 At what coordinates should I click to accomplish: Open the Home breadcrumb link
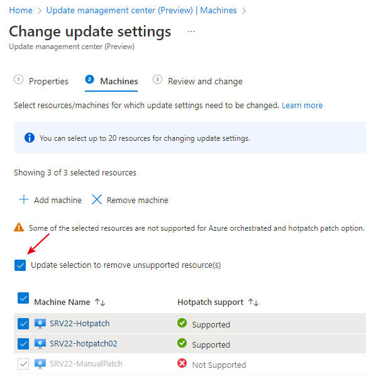pyautogui.click(x=21, y=11)
